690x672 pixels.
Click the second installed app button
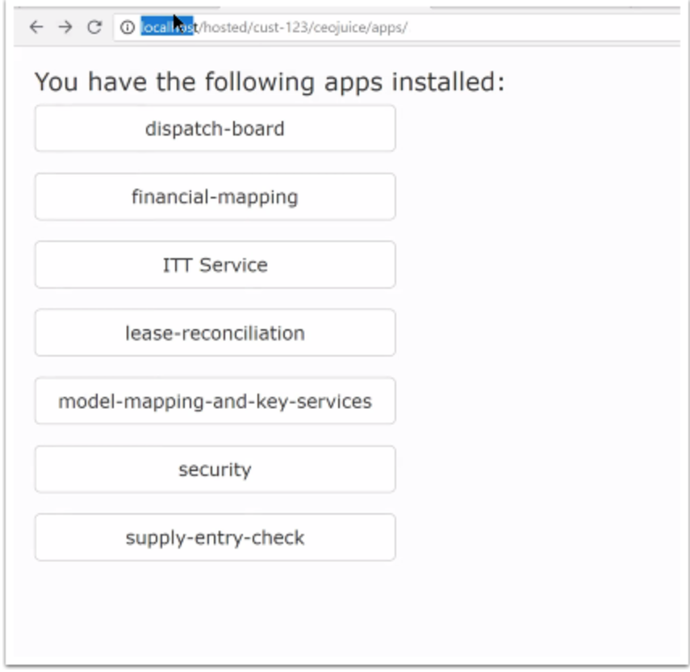pos(214,196)
